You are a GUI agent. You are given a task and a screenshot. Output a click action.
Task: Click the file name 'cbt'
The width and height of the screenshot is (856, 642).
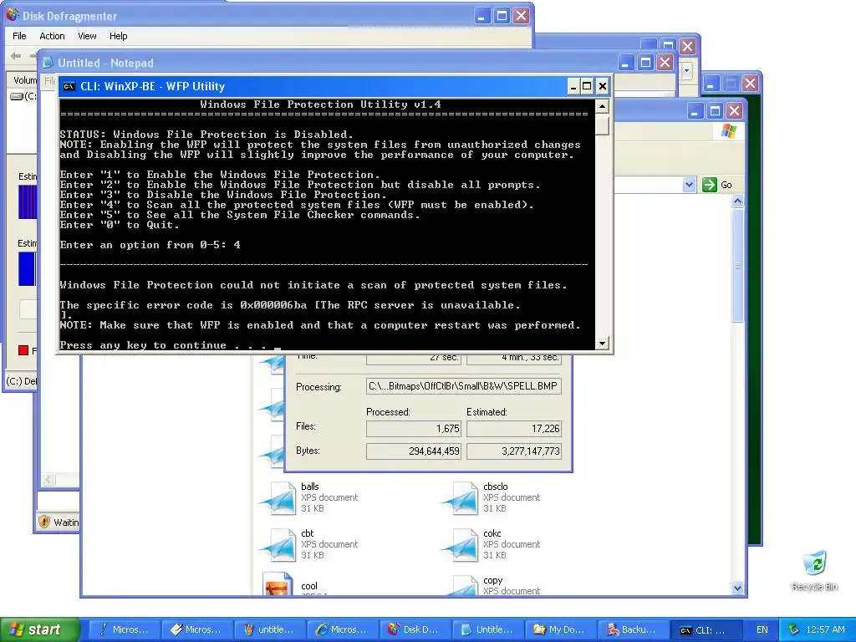(308, 533)
